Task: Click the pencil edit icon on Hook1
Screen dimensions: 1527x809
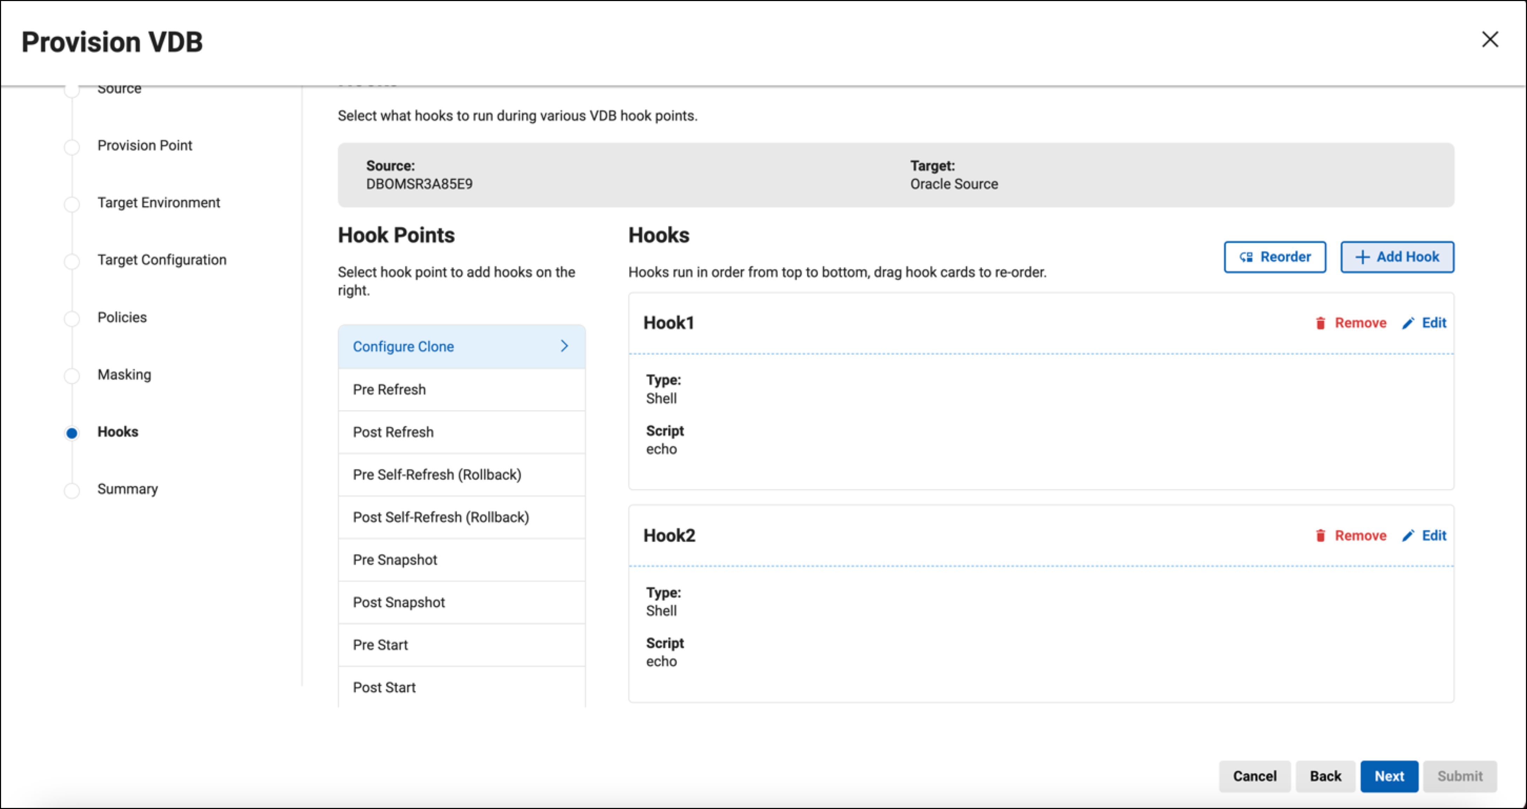Action: point(1408,323)
